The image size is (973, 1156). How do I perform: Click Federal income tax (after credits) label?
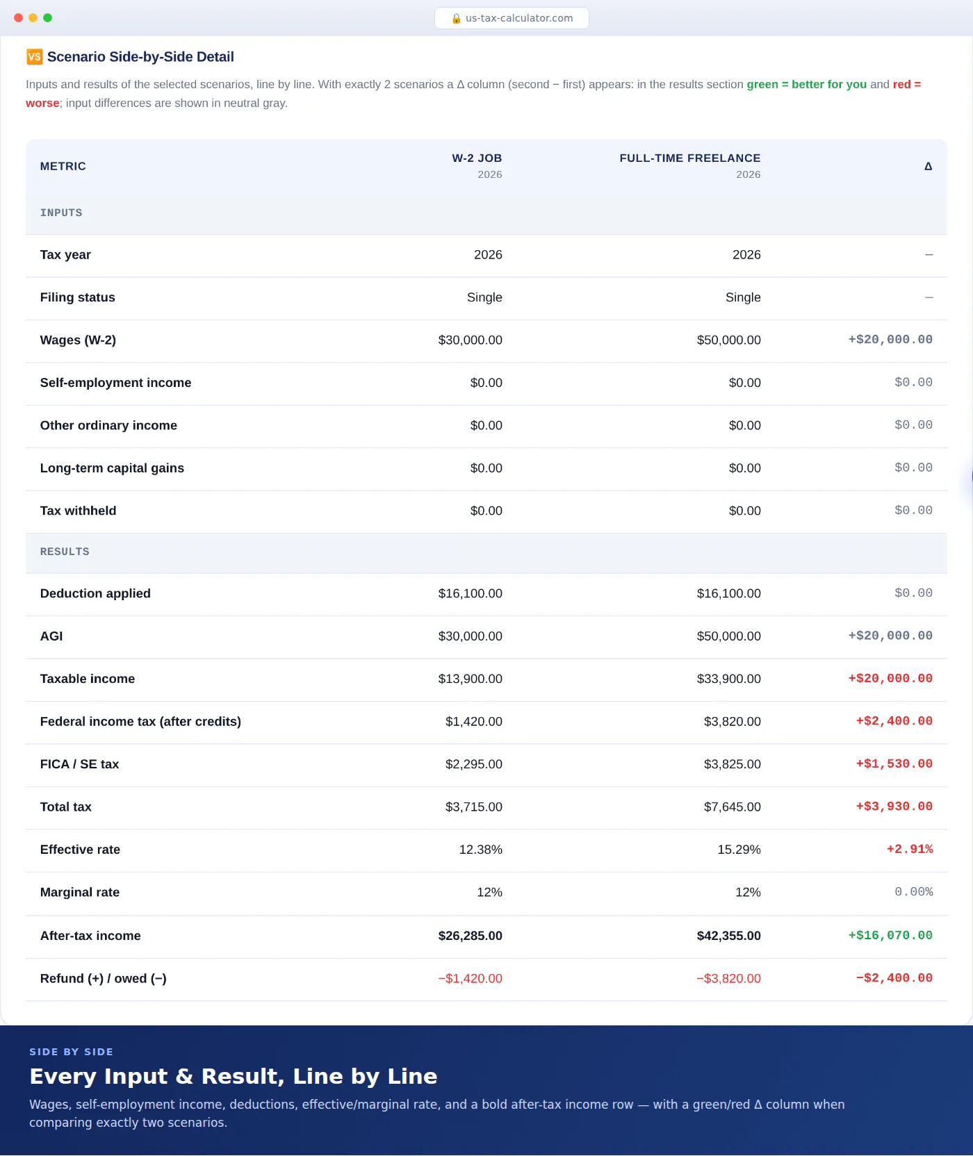(140, 722)
